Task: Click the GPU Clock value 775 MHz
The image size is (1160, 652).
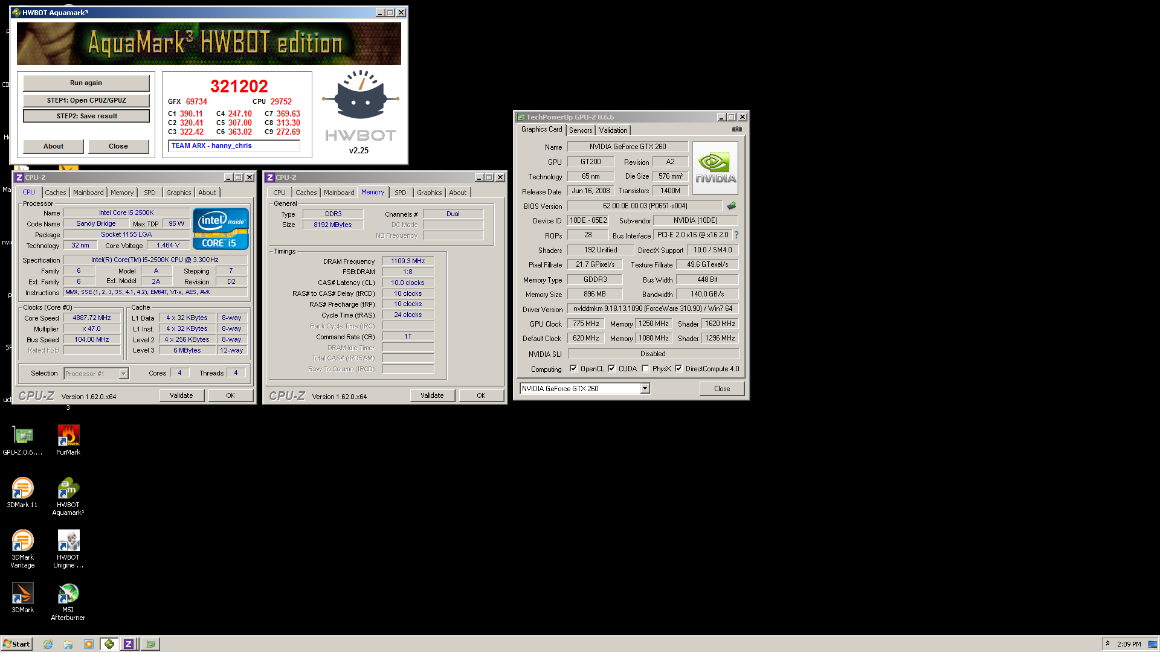Action: pos(585,324)
